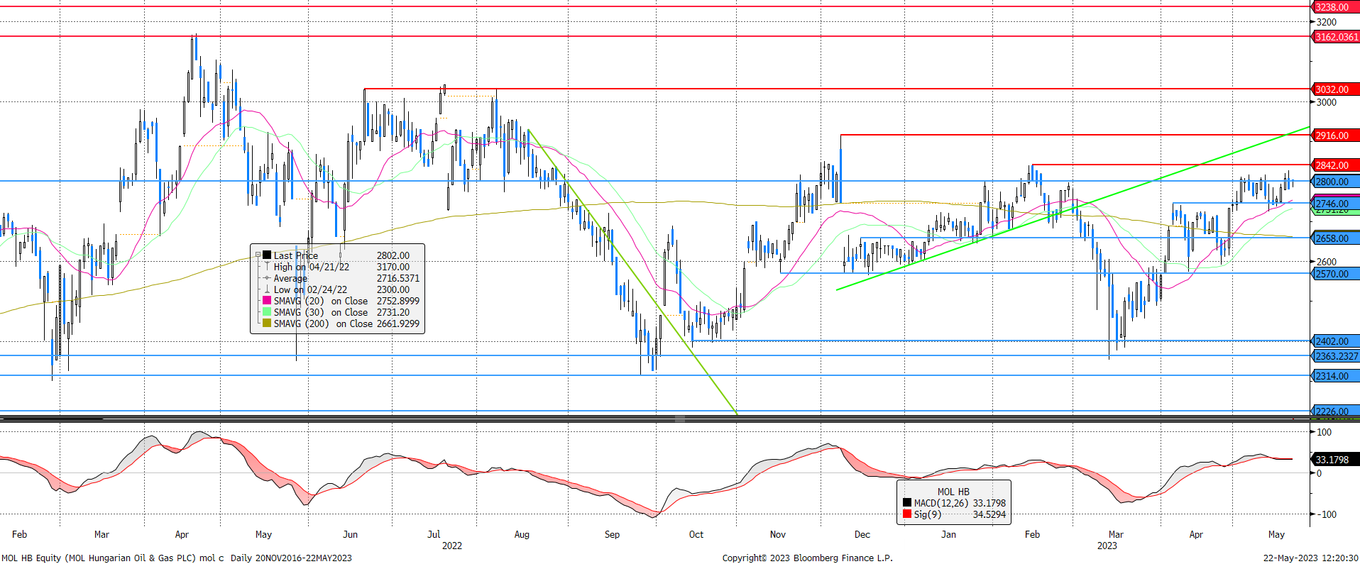This screenshot has width=1360, height=564.
Task: Select 'High on 04/21/22' legend row
Action: pos(312,267)
